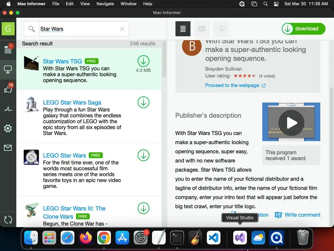Click the green G account icon in the sidebar
Viewport: 334px width, 251px height.
(x=8, y=29)
